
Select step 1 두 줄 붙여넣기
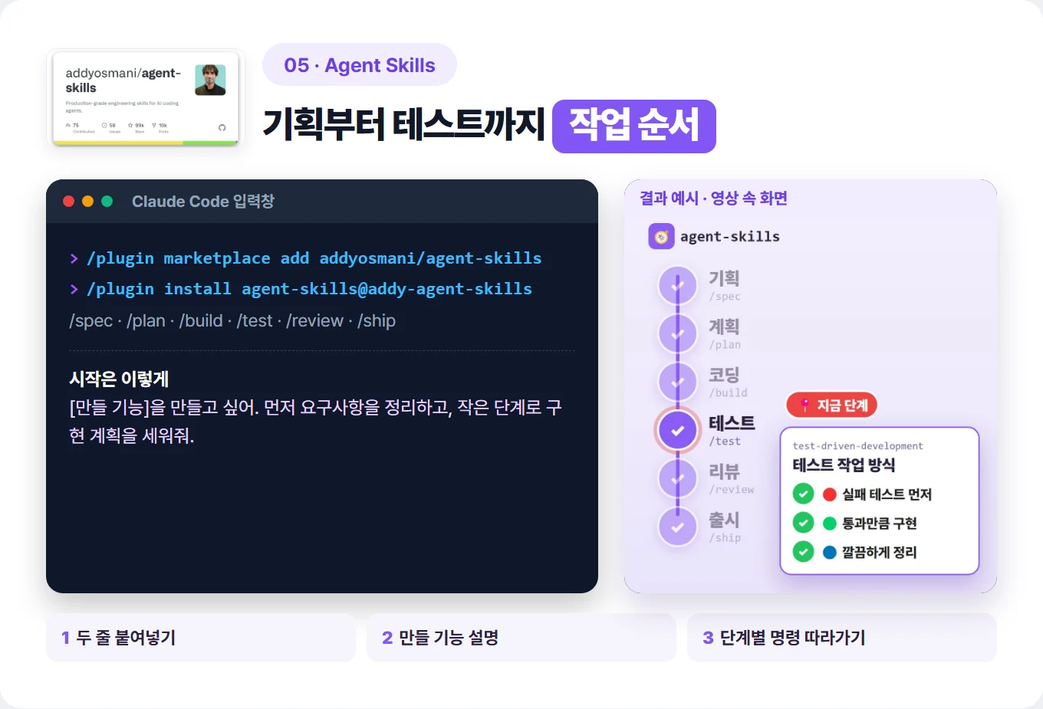pos(201,638)
